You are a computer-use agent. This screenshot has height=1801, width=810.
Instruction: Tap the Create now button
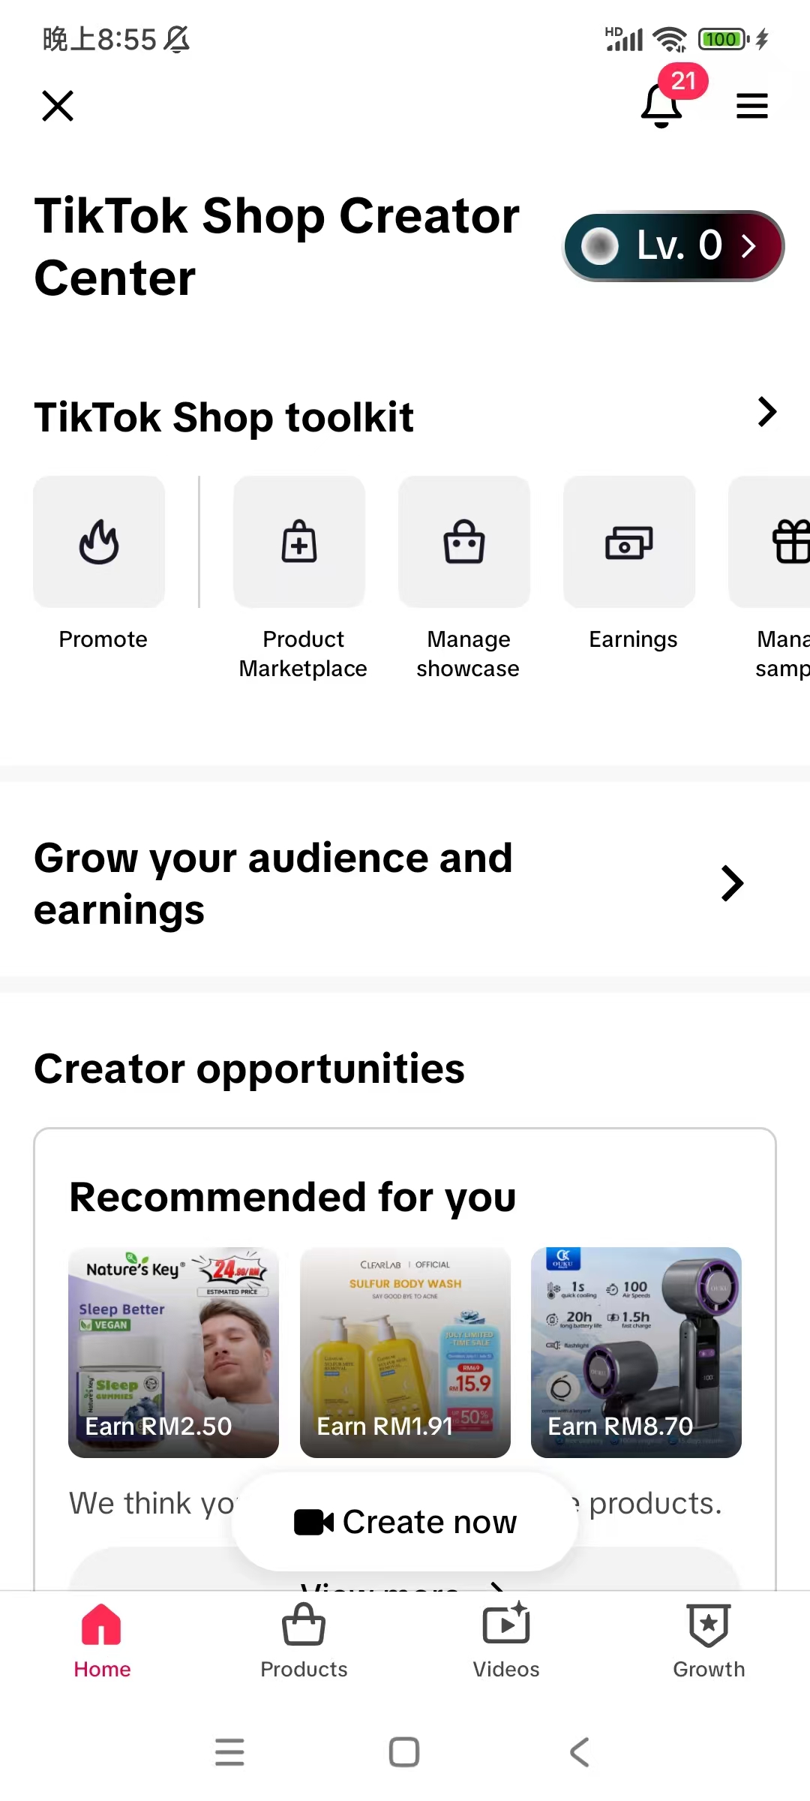[x=405, y=1522]
